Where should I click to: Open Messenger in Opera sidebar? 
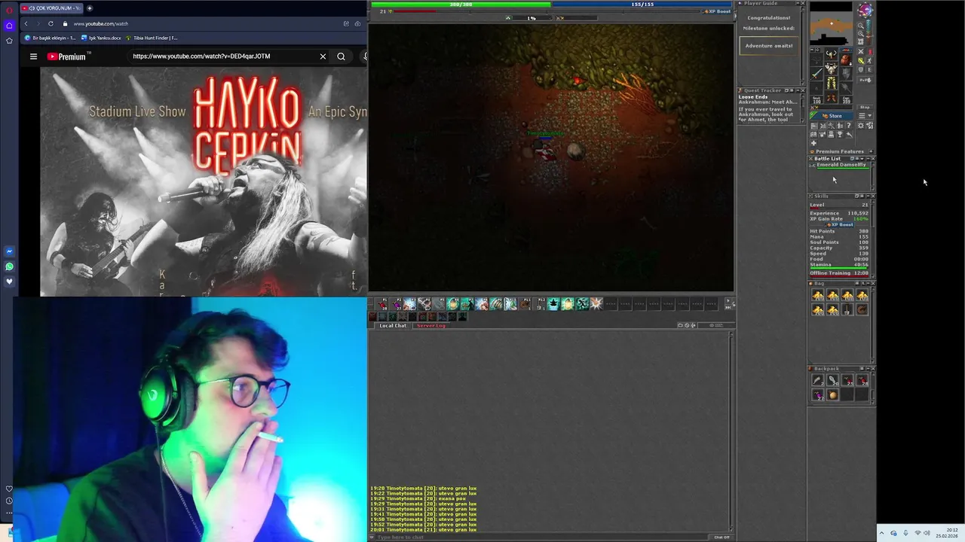coord(9,251)
